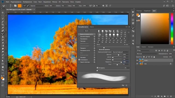Click current brush load orange swatch

click(19, 6)
